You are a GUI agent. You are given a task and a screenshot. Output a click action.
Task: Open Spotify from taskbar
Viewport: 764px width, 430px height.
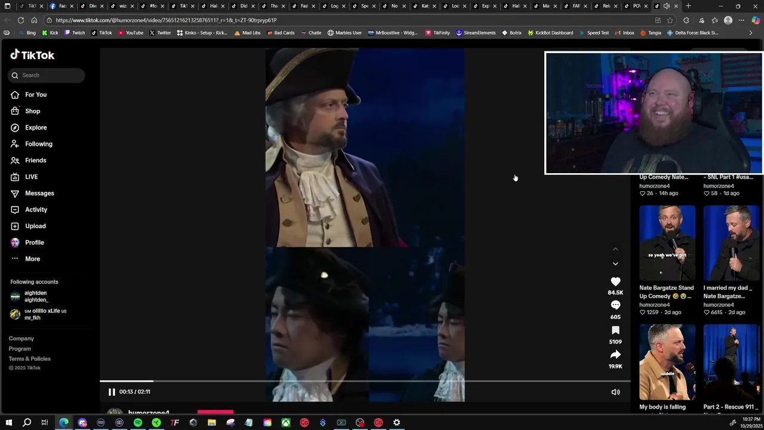[x=138, y=423]
